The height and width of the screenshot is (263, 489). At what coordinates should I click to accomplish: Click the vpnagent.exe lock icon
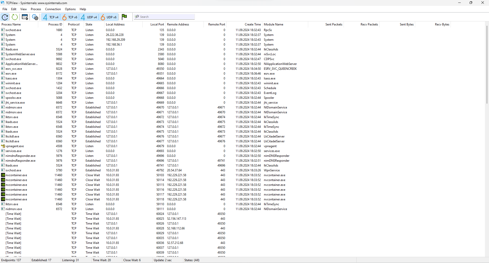(3, 146)
